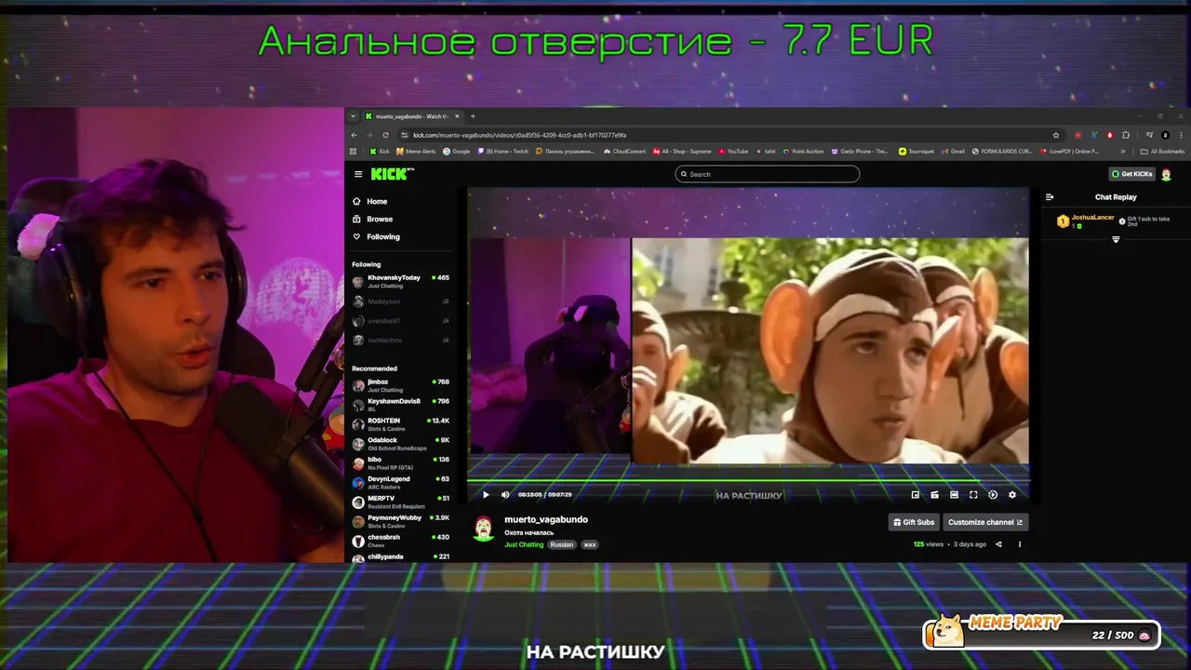Open the YouTube bookmark
The height and width of the screenshot is (670, 1191).
(x=733, y=151)
